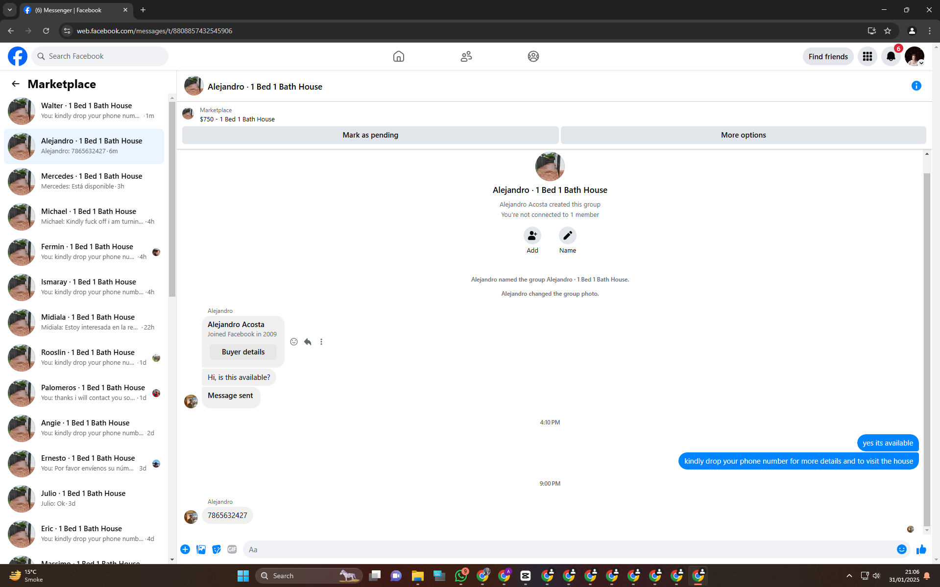Open the taskbar clock showing 21:06
This screenshot has width=940, height=587.
pos(904,576)
